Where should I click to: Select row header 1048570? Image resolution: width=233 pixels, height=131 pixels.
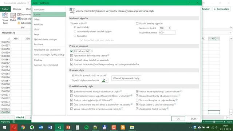[5, 91]
